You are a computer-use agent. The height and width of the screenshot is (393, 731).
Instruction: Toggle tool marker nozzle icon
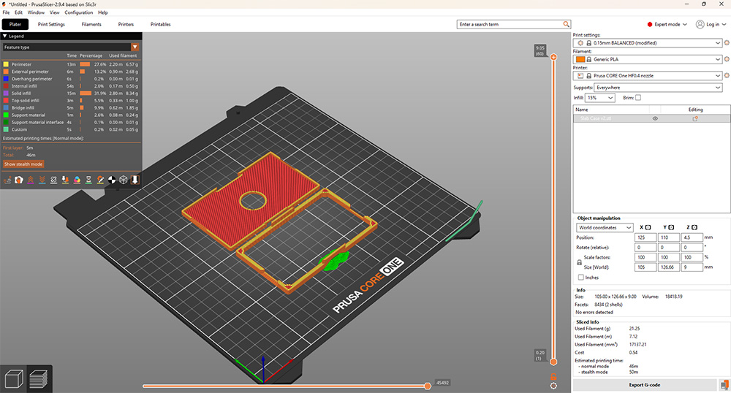(x=135, y=180)
